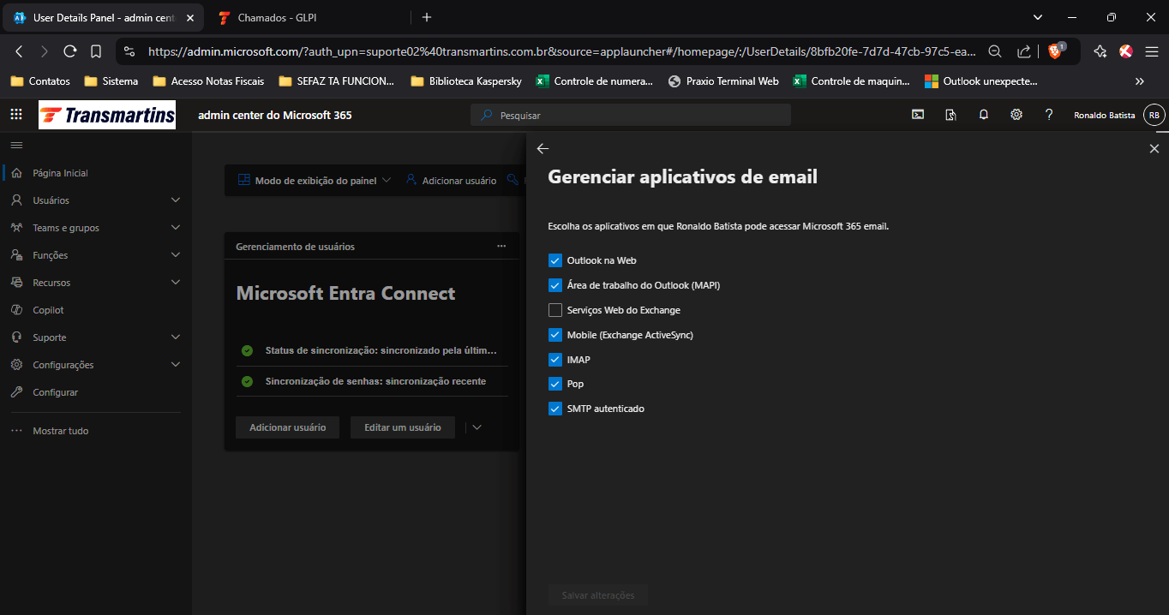Open a new browser tab

pyautogui.click(x=427, y=17)
